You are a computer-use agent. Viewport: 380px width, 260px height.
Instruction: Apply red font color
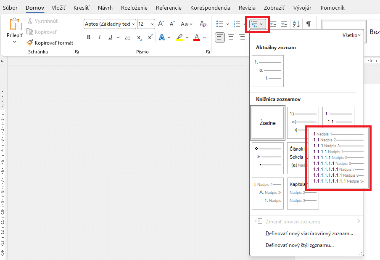click(197, 37)
